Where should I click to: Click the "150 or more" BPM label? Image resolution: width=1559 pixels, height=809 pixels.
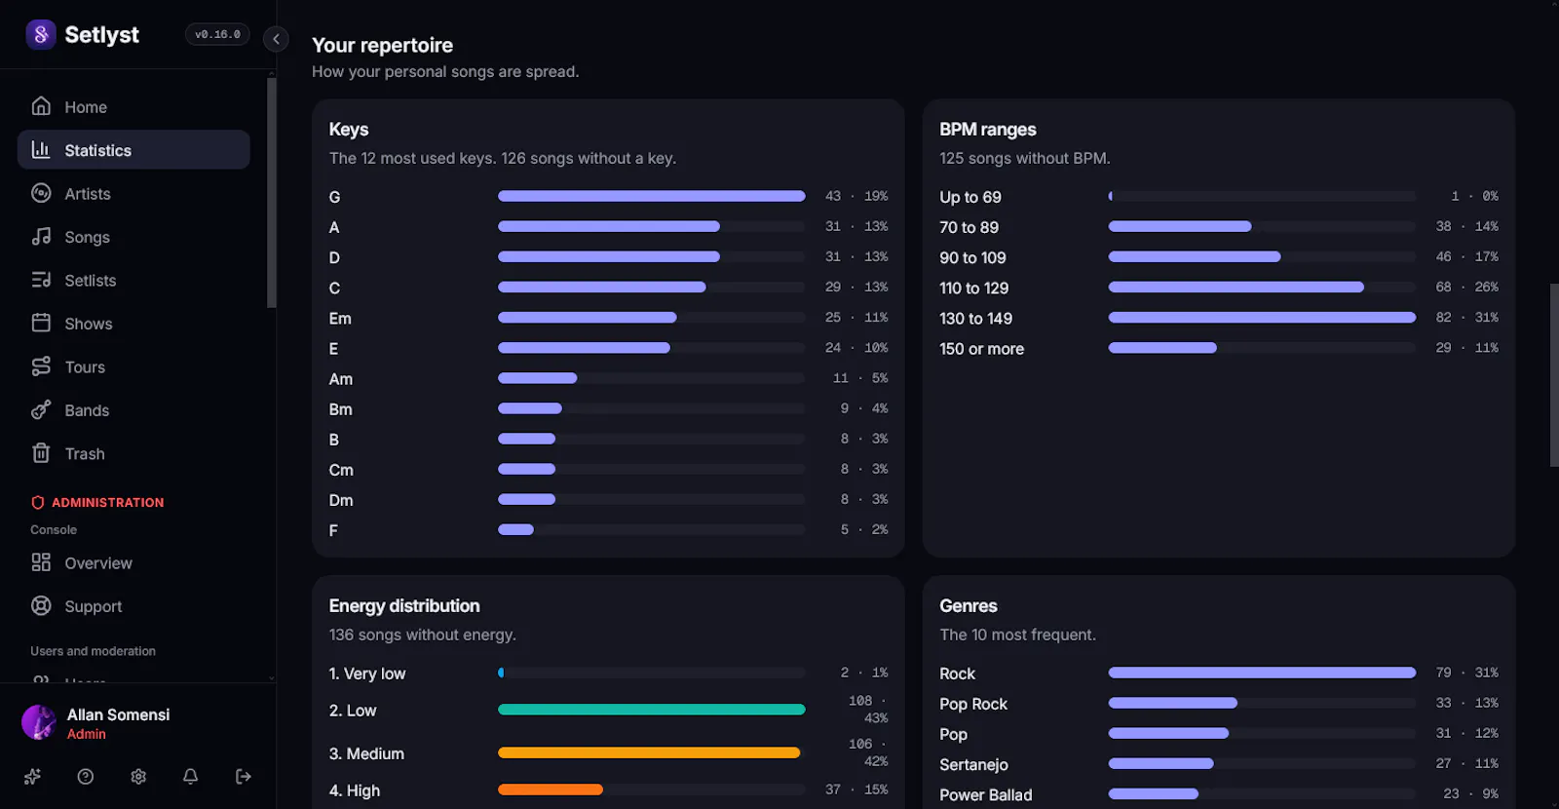coord(981,349)
